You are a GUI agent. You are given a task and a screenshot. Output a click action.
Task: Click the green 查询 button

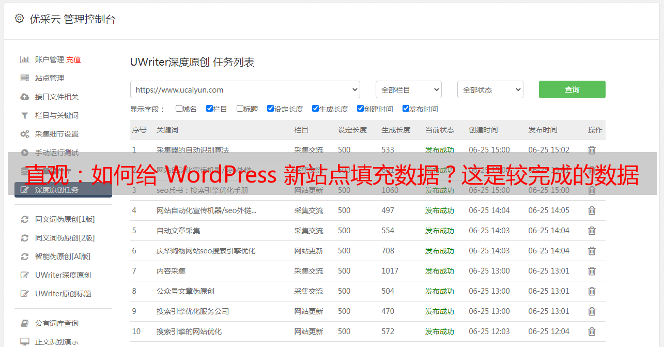[x=572, y=89]
